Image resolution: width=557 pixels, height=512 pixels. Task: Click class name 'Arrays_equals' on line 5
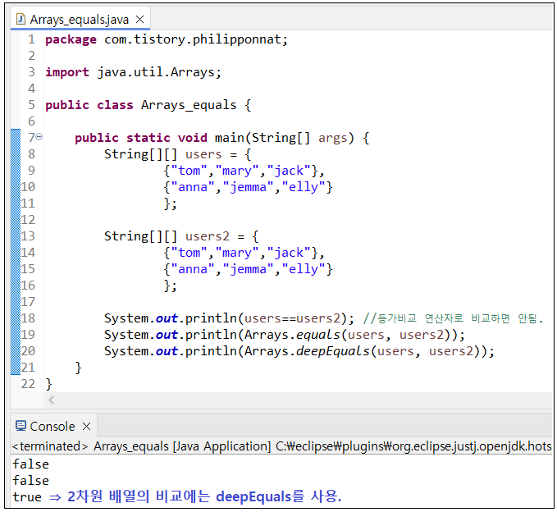[x=189, y=105]
